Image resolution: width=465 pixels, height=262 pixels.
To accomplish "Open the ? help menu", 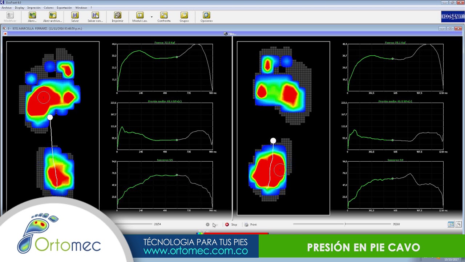I will pyautogui.click(x=91, y=8).
